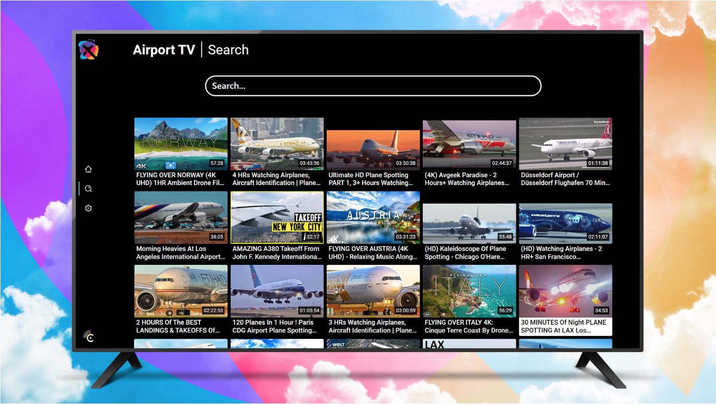The image size is (716, 405).
Task: Open the Flying Over Austria thumbnail
Action: pyautogui.click(x=373, y=217)
